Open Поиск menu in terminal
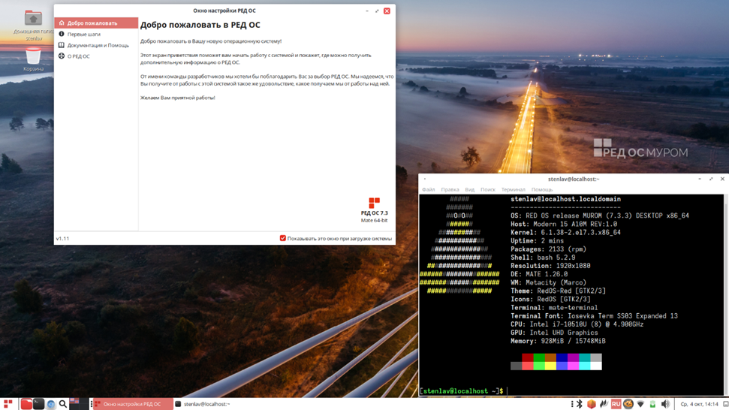This screenshot has height=410, width=729. pos(488,190)
